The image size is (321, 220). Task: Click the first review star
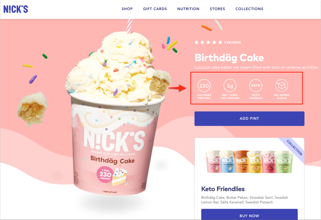pos(197,42)
